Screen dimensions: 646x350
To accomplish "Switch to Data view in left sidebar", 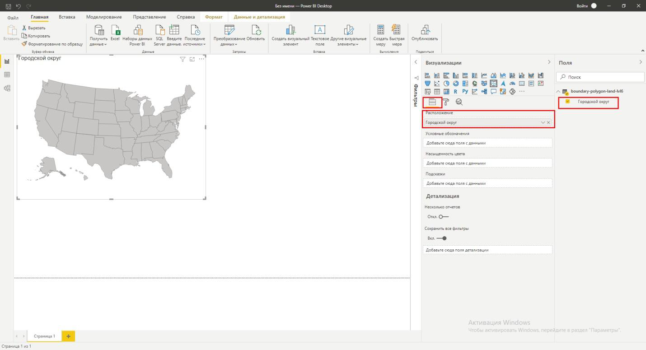I will pos(7,75).
